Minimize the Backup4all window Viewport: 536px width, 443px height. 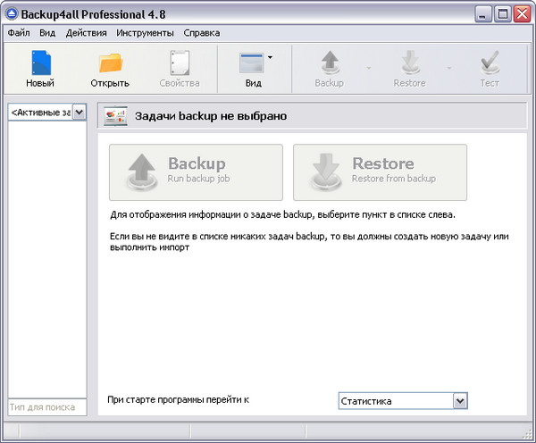tap(482, 14)
